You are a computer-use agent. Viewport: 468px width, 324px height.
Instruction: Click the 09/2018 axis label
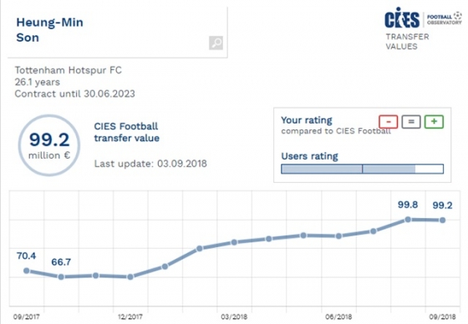(x=442, y=316)
